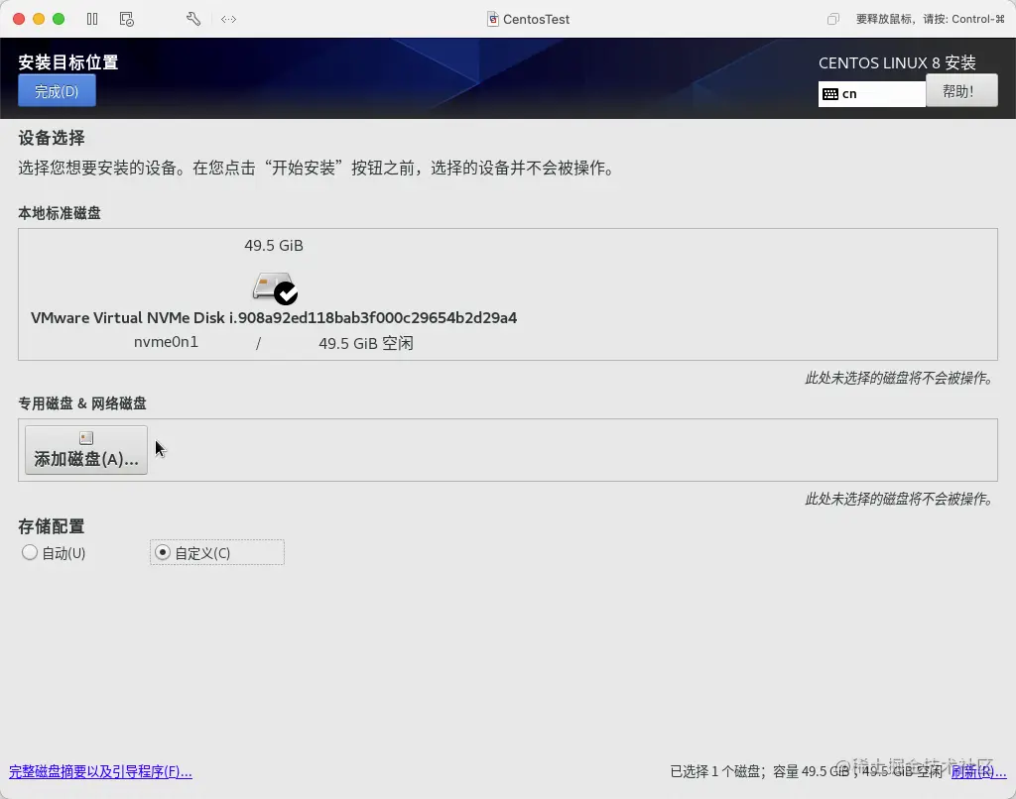Image resolution: width=1016 pixels, height=799 pixels.
Task: Click the 存储配置 section heading
Action: click(52, 526)
